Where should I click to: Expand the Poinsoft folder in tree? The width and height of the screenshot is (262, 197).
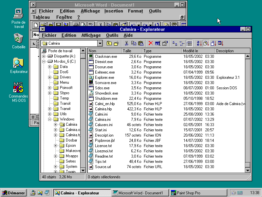point(50,88)
